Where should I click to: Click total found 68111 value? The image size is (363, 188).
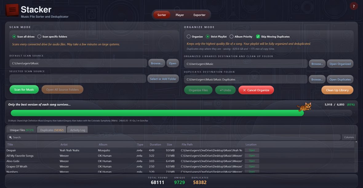click(x=158, y=182)
